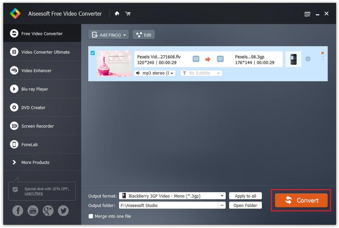Click the Learn More link
Viewport: 339px width, 228px height.
pyautogui.click(x=33, y=193)
